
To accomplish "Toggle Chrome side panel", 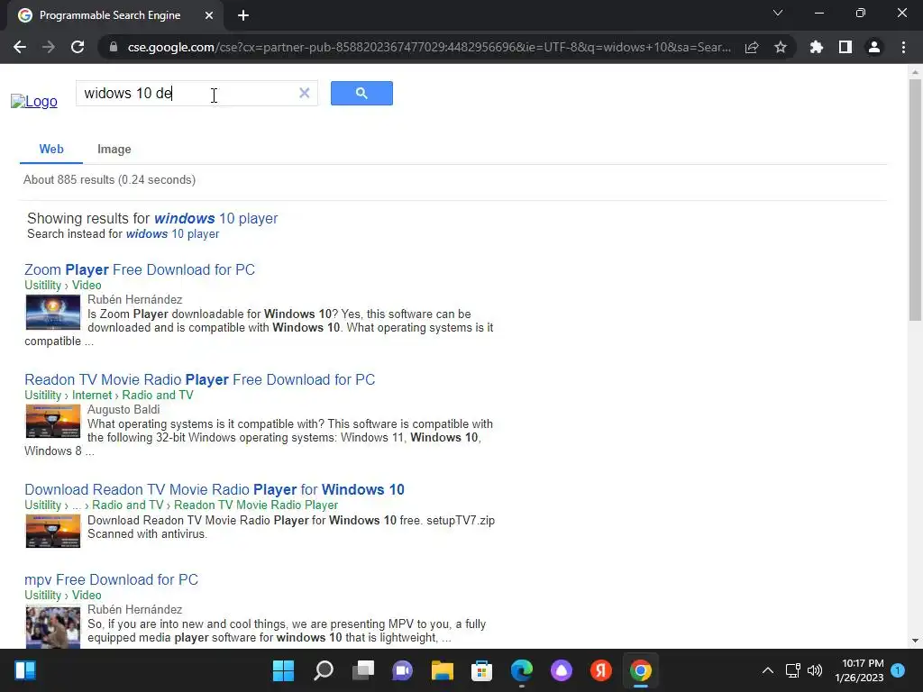I will click(x=845, y=47).
